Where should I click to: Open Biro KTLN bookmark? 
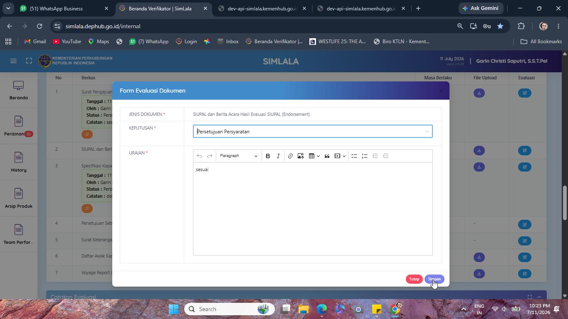(402, 42)
